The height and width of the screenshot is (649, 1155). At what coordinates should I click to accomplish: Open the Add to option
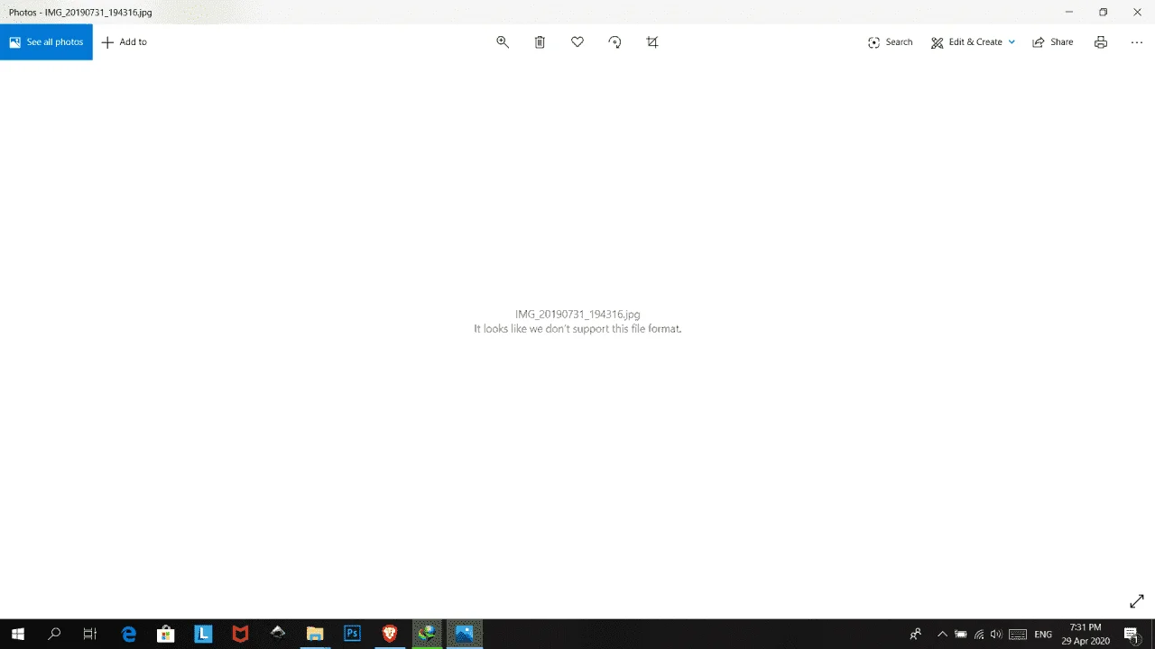click(x=125, y=42)
